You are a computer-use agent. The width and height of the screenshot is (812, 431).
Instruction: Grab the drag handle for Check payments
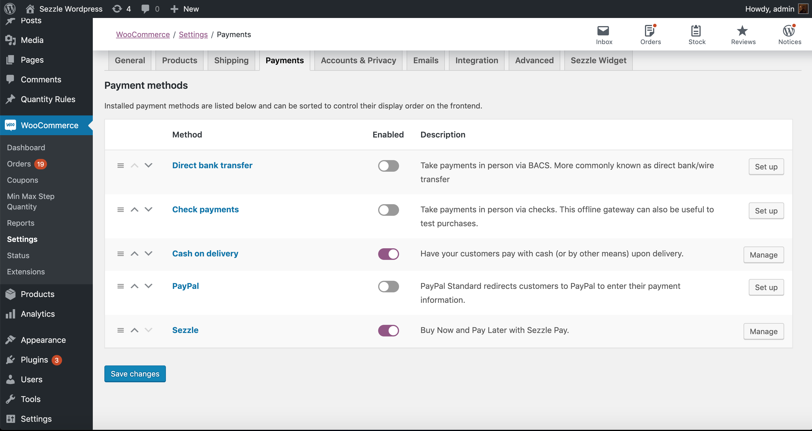tap(120, 210)
